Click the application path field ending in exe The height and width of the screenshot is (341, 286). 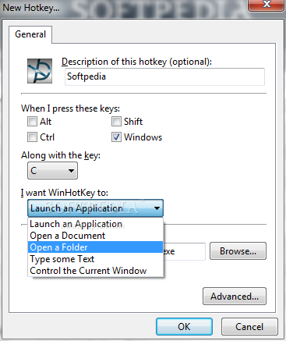pyautogui.click(x=185, y=251)
